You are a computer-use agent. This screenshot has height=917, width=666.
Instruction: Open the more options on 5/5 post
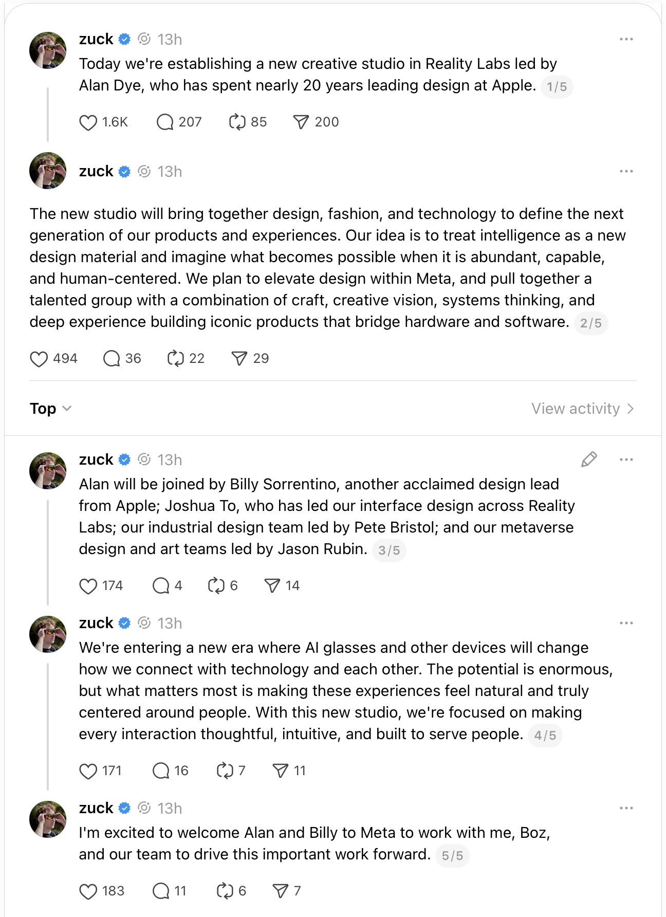click(626, 809)
